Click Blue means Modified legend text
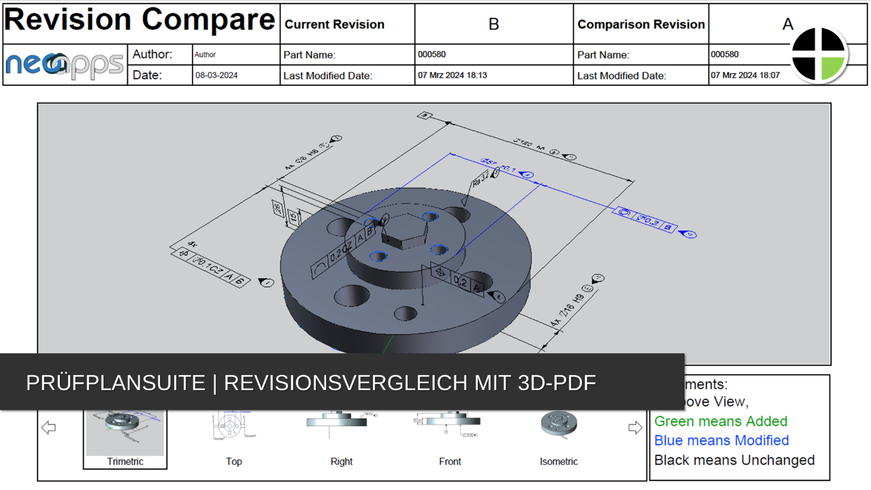 (x=721, y=440)
